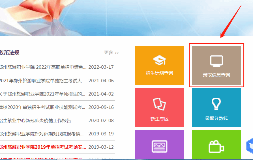Click the graduation cap icon on orange tile
Image resolution: width=253 pixels, height=160 pixels.
(159, 60)
